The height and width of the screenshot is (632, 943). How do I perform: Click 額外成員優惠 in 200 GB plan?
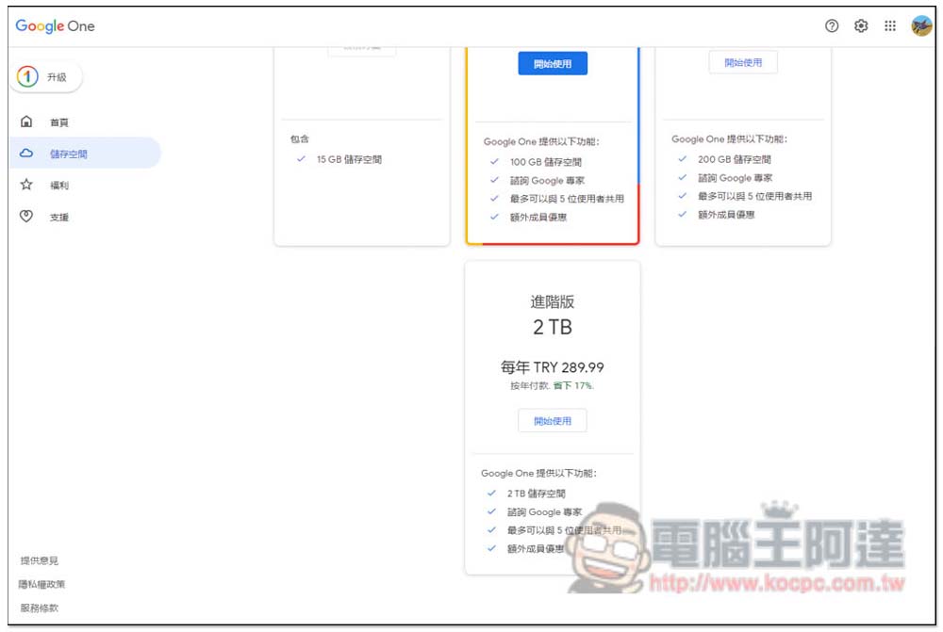coord(726,215)
